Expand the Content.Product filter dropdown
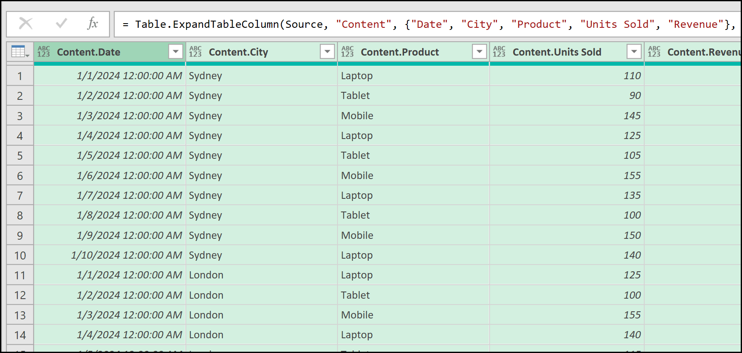 point(479,52)
